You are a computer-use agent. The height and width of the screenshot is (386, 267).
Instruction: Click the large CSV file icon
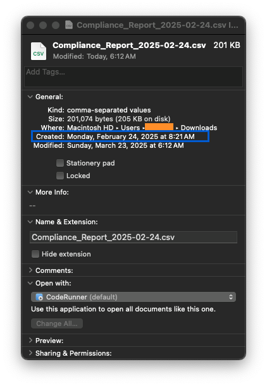[x=39, y=51]
